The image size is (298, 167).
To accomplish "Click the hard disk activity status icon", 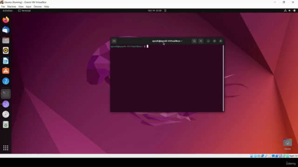I will [x=251, y=156].
